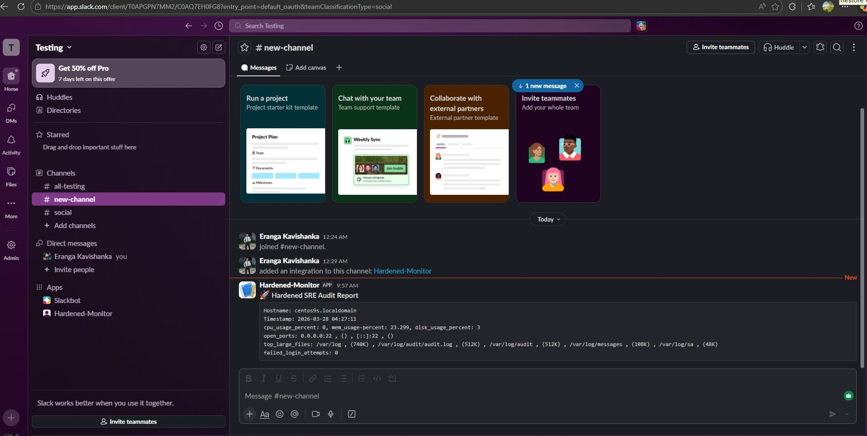The height and width of the screenshot is (436, 867).
Task: Click the send message arrow
Action: click(x=832, y=414)
